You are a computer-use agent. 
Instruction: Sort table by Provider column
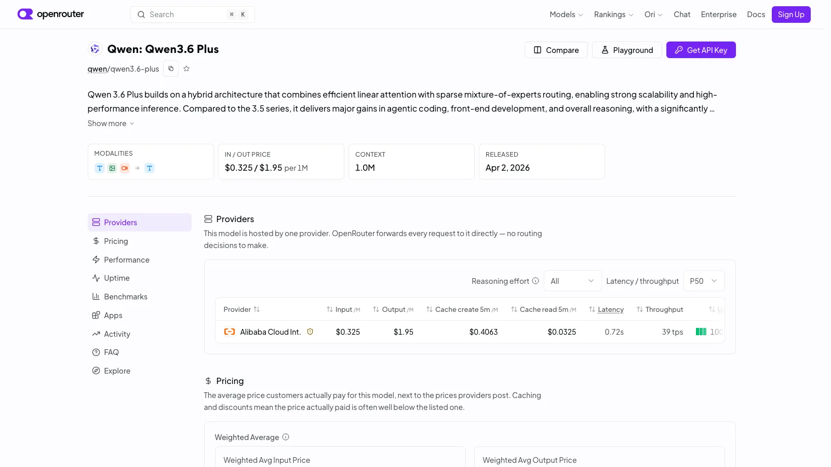click(x=242, y=309)
